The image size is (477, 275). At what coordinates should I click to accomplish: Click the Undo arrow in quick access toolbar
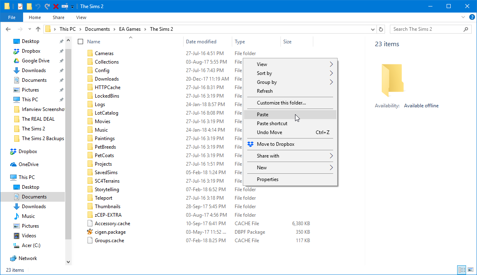coord(38,6)
